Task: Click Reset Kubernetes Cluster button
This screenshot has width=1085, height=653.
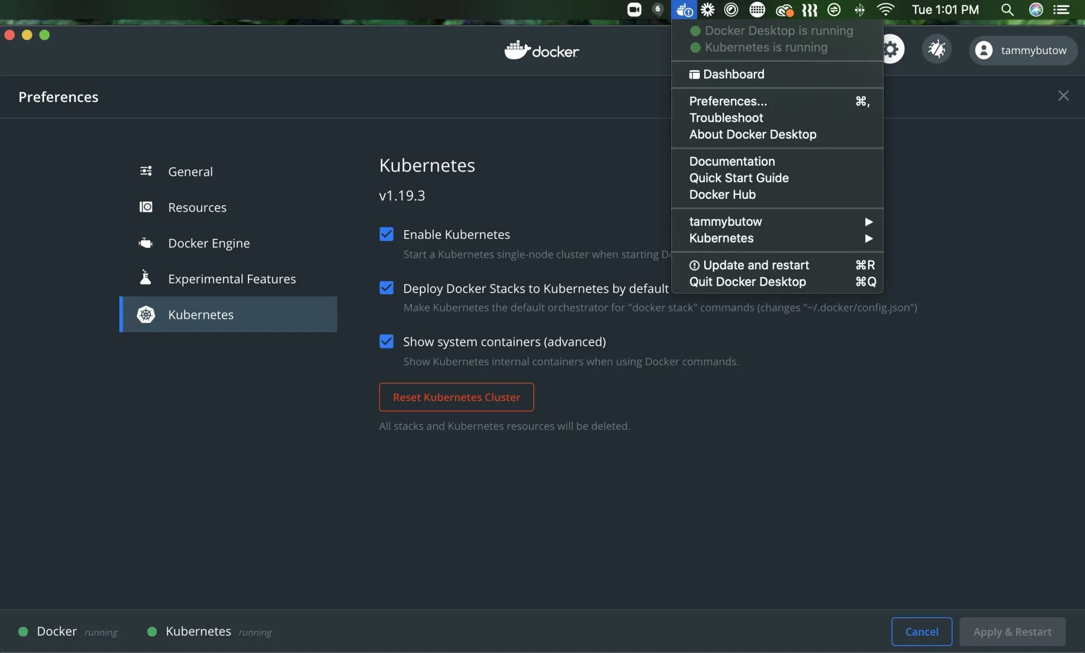Action: [456, 397]
